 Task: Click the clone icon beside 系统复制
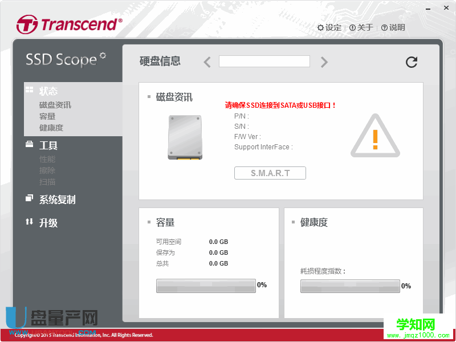(x=30, y=198)
